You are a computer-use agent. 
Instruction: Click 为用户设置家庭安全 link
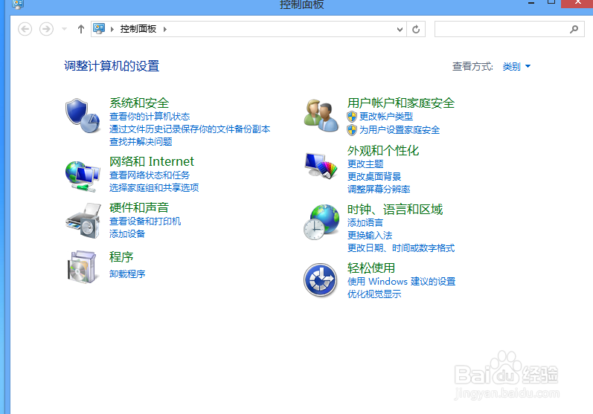[400, 130]
